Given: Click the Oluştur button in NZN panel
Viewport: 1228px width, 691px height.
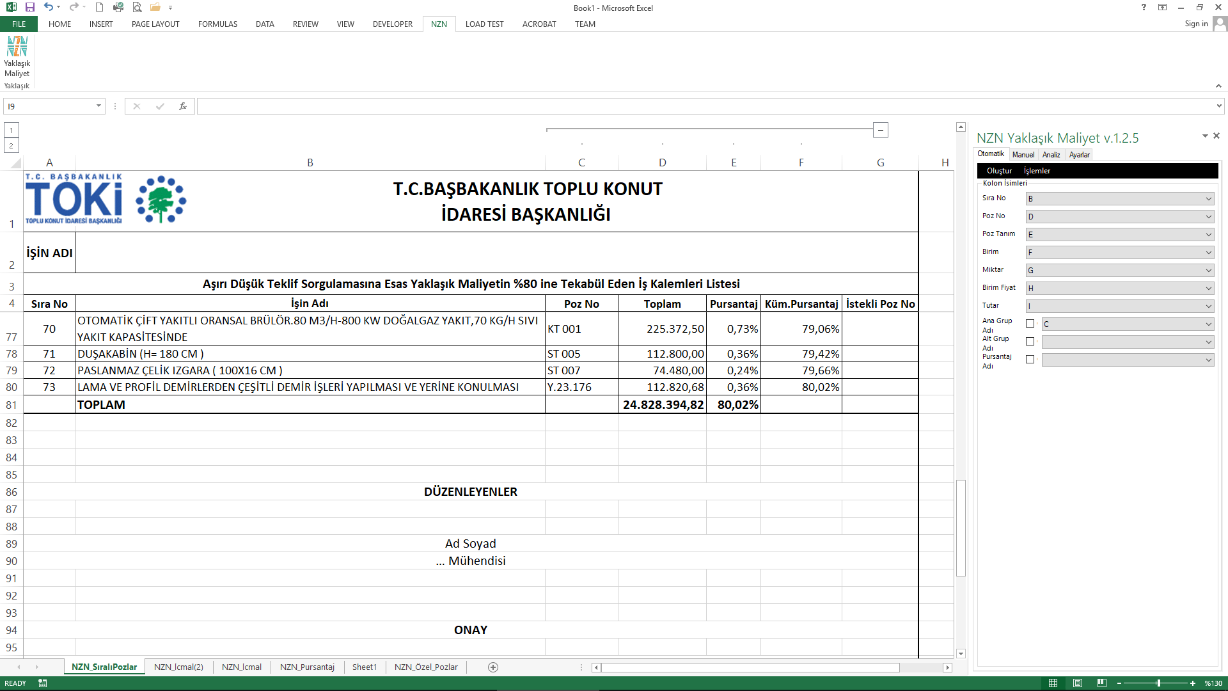Looking at the screenshot, I should tap(999, 171).
